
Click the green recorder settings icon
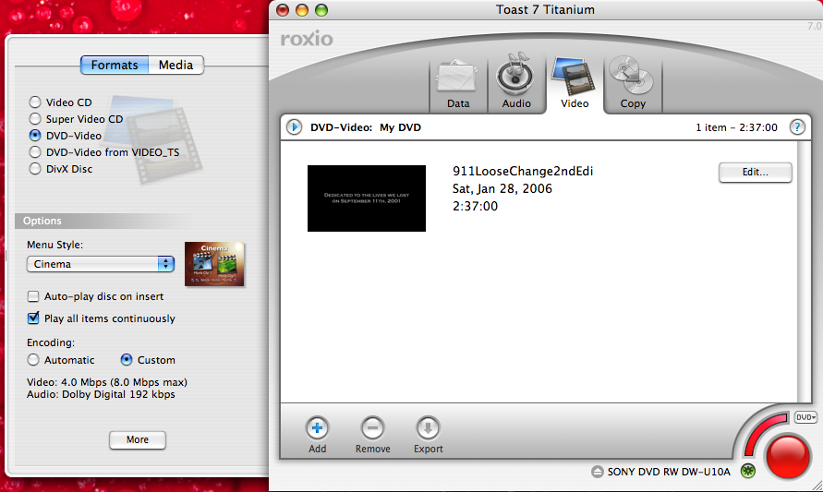(x=748, y=471)
